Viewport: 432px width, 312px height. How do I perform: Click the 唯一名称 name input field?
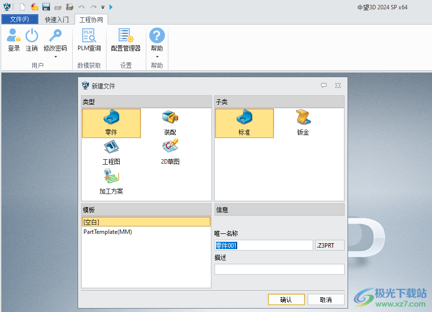pos(264,245)
